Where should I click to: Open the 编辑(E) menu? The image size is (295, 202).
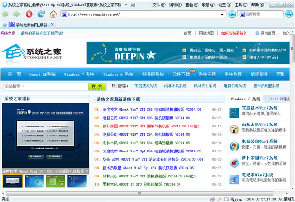176,5
